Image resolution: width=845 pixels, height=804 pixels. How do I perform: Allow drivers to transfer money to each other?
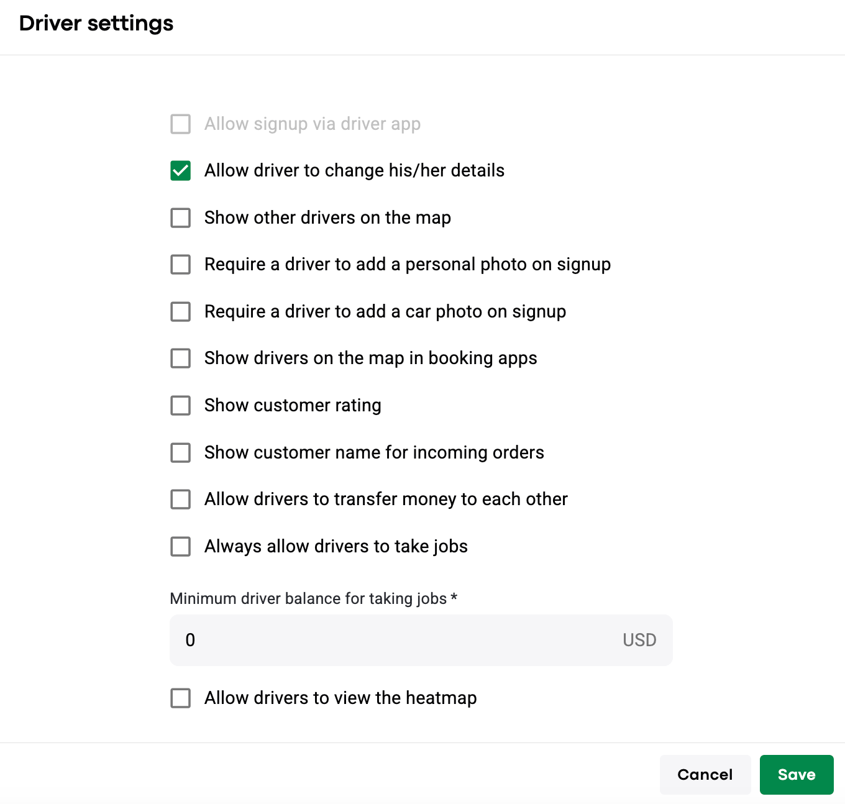[x=181, y=500]
